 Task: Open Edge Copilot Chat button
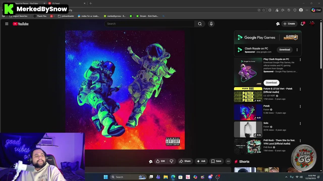point(316,10)
